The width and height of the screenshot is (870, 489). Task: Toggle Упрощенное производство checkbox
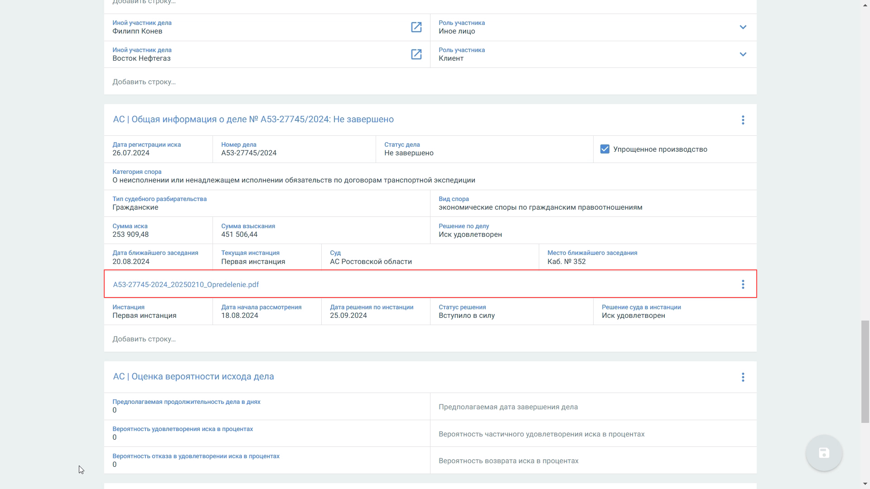tap(604, 149)
